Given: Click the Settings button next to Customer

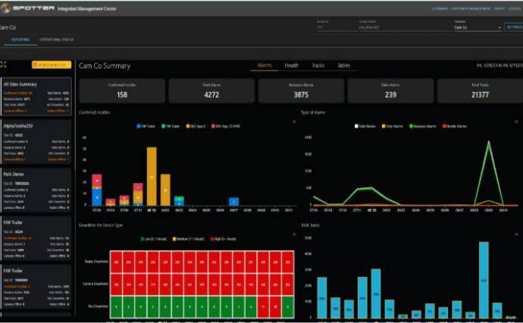Looking at the screenshot, I should click(513, 26).
